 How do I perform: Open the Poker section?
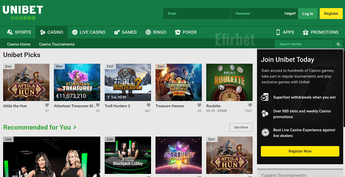pos(186,32)
